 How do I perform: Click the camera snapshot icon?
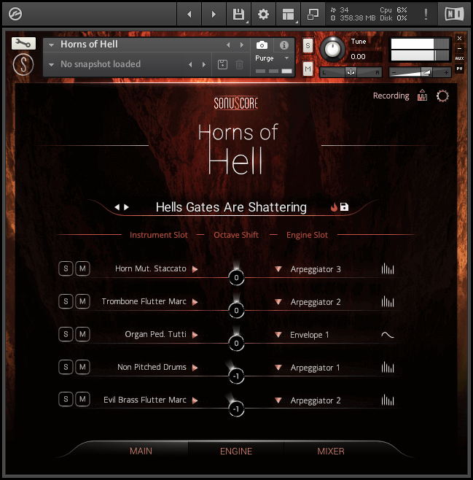tap(262, 45)
